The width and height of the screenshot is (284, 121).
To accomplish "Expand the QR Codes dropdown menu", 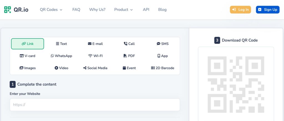I will click(51, 10).
